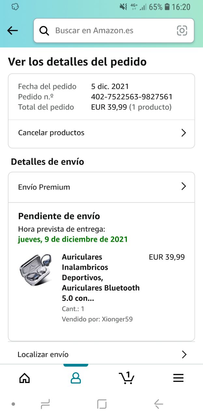
Task: Expand the Cancelar productos chevron
Action: pyautogui.click(x=183, y=133)
